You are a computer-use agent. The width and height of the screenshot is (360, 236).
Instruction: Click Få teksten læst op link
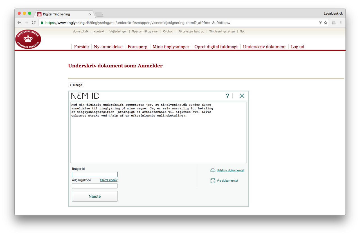[x=191, y=32]
